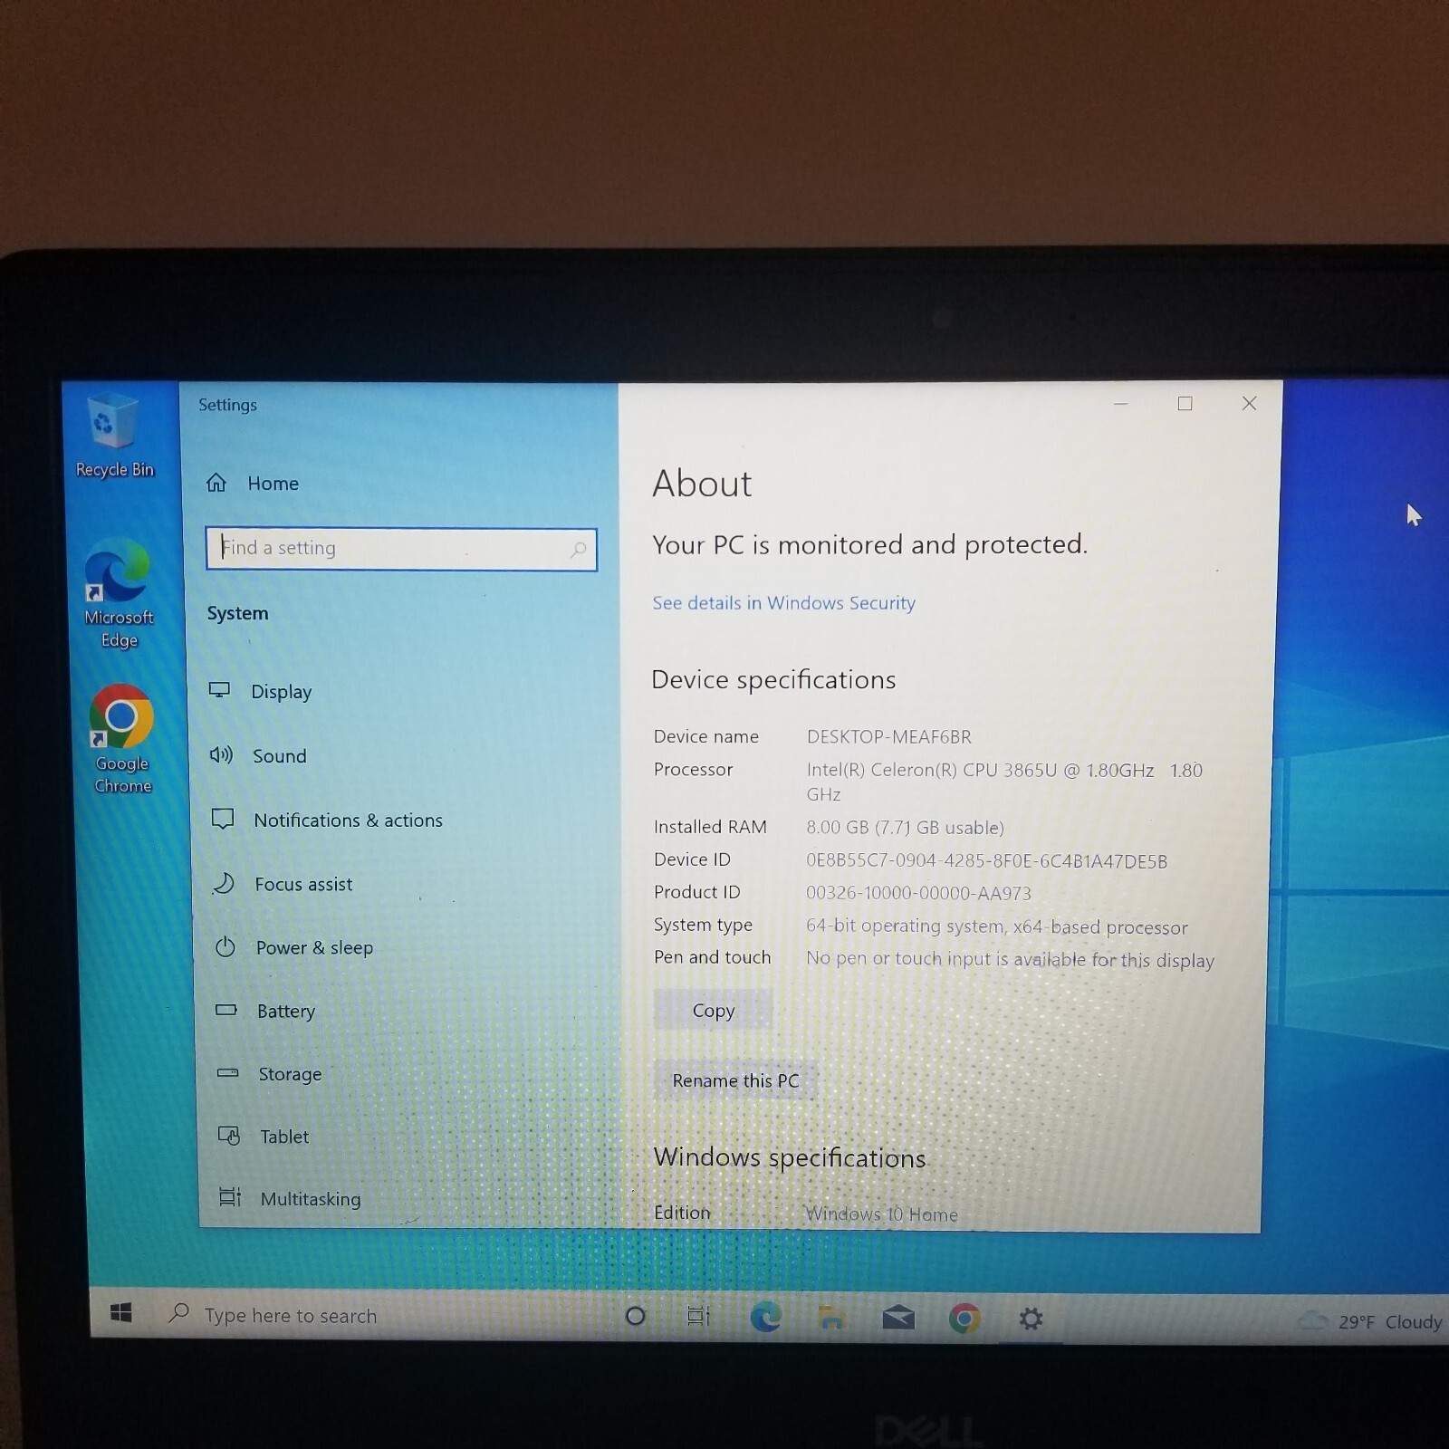The height and width of the screenshot is (1449, 1449).
Task: Click the Tablet icon in sidebar
Action: point(229,1136)
